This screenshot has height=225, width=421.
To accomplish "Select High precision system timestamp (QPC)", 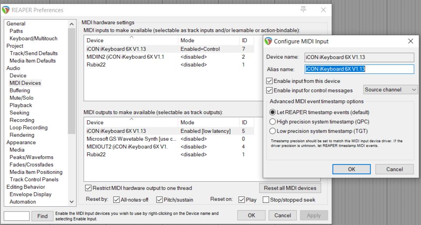I will (x=273, y=121).
